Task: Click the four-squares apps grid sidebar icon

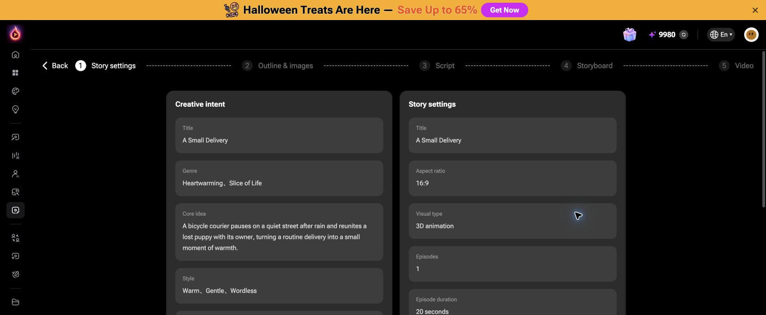Action: point(16,73)
